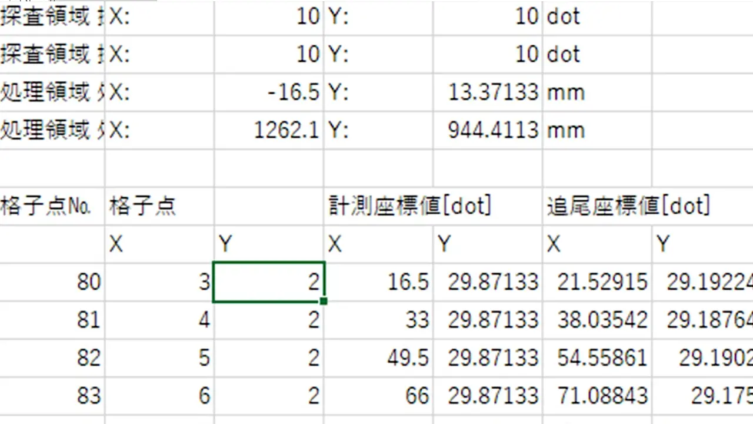Click the mm unit cell beside 13.37133
This screenshot has height=424, width=753.
pyautogui.click(x=597, y=92)
